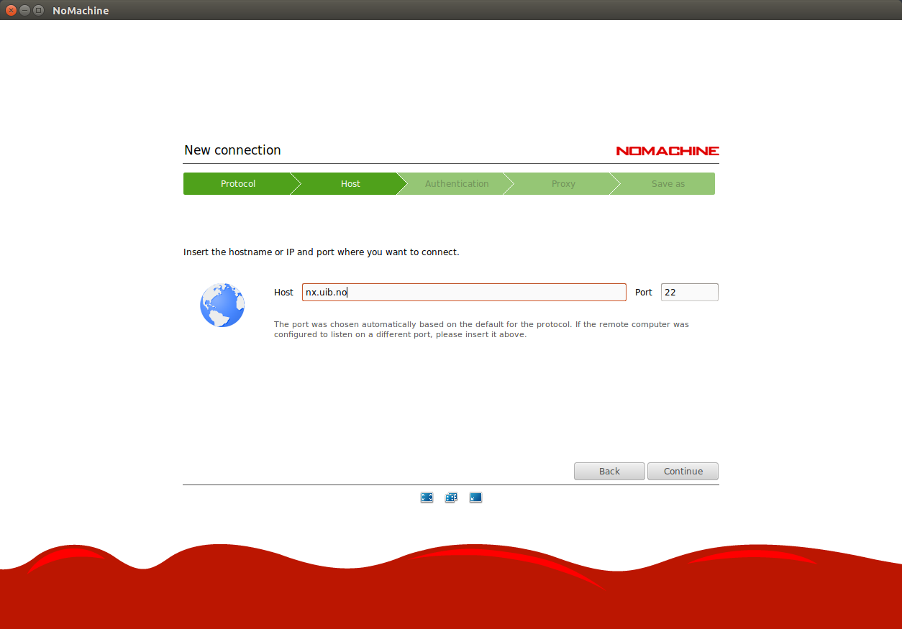
Task: Close the NoMachine window
Action: coord(11,11)
